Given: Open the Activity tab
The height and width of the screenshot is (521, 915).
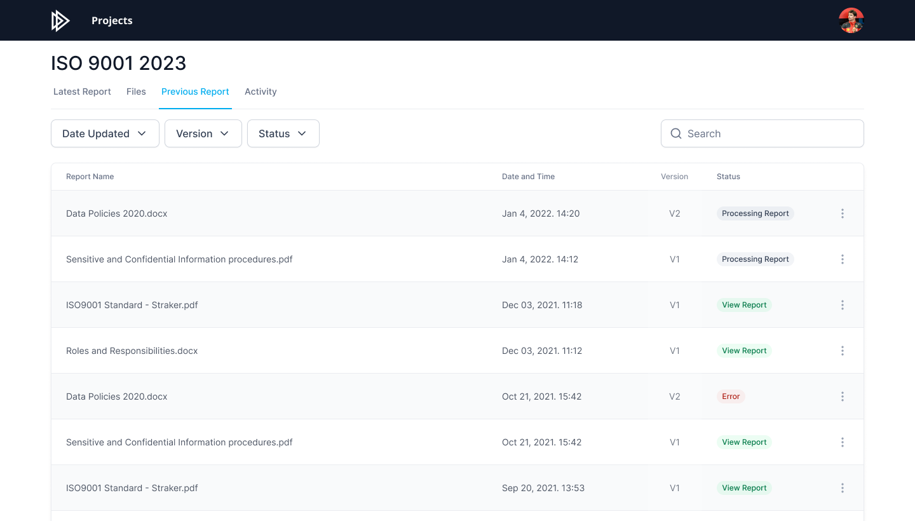Looking at the screenshot, I should tap(261, 91).
